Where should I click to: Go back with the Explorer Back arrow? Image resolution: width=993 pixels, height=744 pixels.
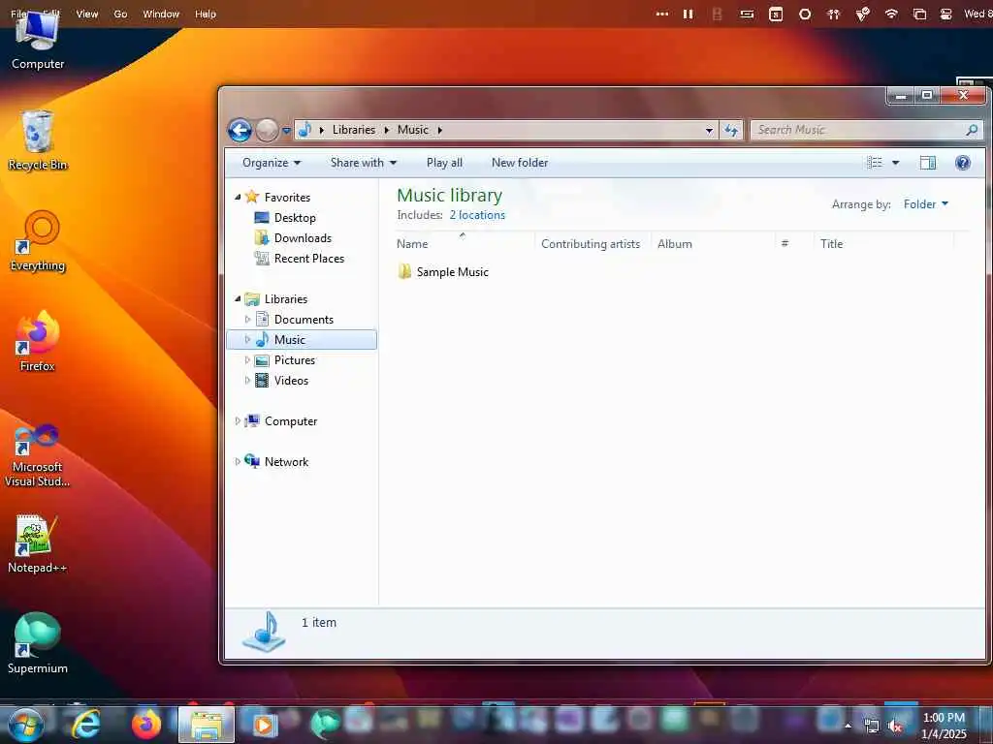coord(240,131)
